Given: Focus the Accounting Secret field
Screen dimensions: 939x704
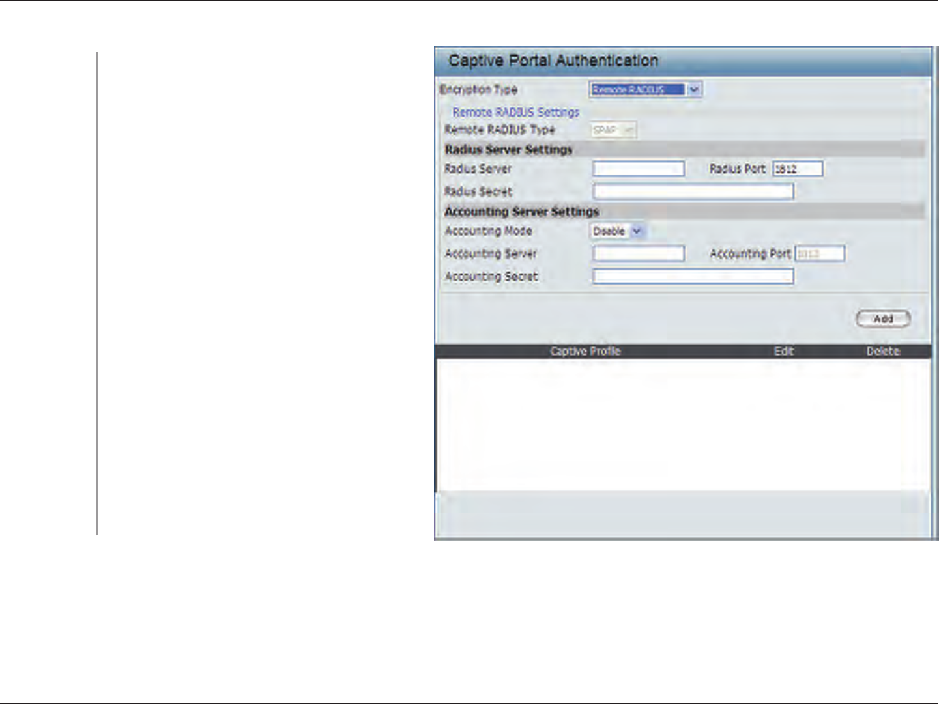Looking at the screenshot, I should [693, 276].
